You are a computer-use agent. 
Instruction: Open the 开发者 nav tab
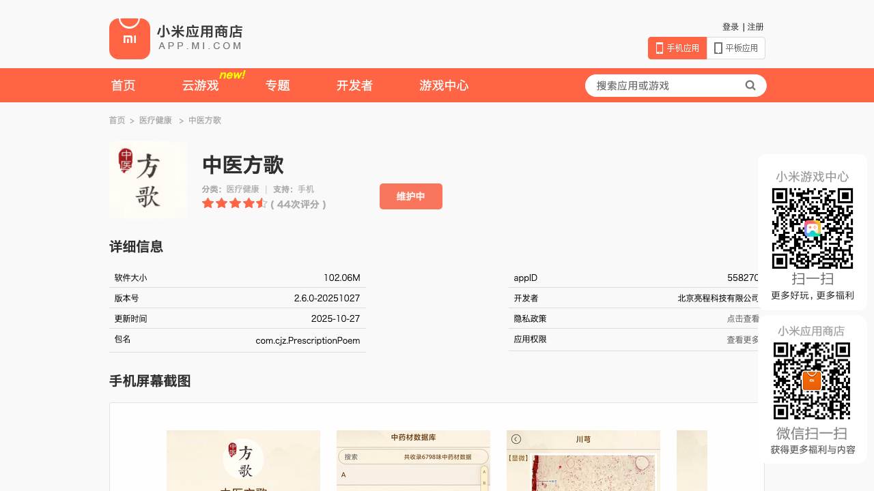point(354,85)
